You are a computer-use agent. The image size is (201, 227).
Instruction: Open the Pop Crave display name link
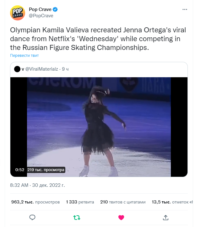40,10
